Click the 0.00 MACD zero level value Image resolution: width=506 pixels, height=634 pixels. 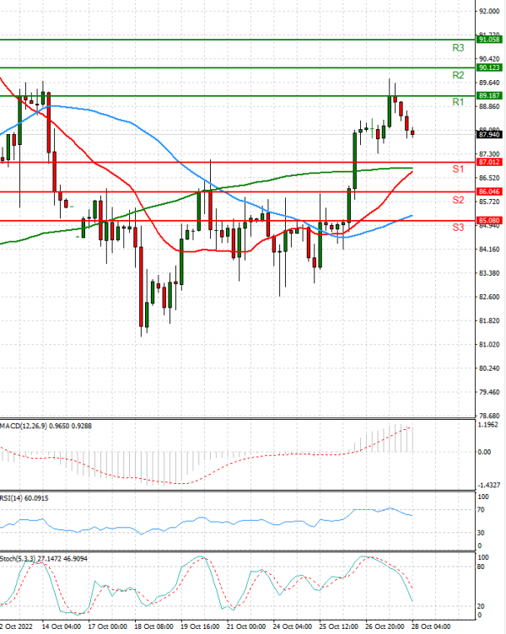point(484,452)
